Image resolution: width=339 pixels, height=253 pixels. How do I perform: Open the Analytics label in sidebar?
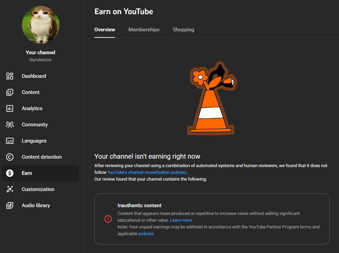click(32, 108)
